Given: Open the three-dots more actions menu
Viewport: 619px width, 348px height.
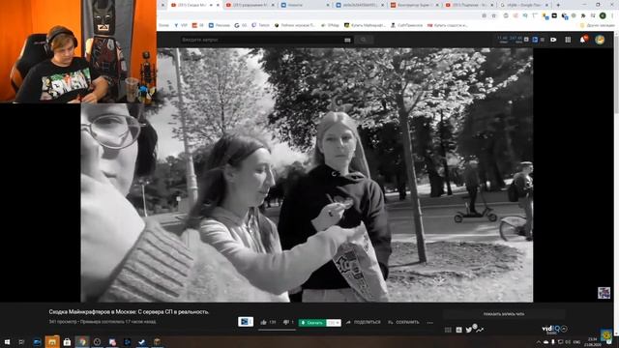Looking at the screenshot, I should pos(429,322).
